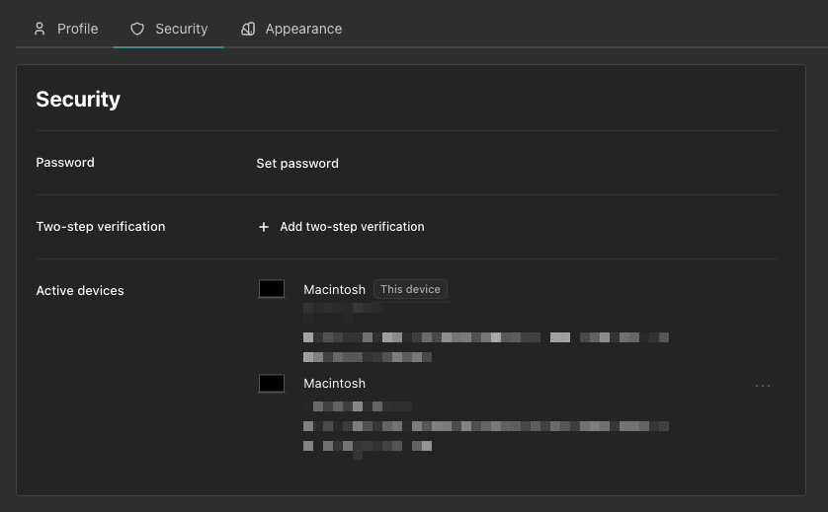Click the second Macintosh device name

coord(334,384)
